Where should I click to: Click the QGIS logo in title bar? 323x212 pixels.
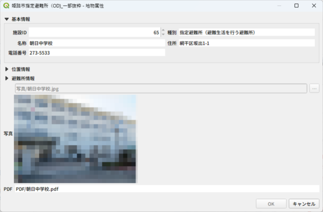tap(6, 6)
